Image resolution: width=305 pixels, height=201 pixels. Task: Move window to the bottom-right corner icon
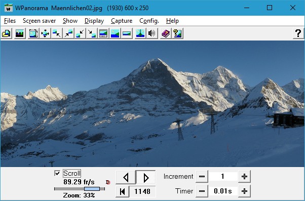(92, 33)
